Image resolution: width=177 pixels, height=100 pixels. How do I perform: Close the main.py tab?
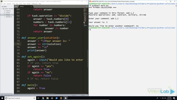tap(31, 6)
